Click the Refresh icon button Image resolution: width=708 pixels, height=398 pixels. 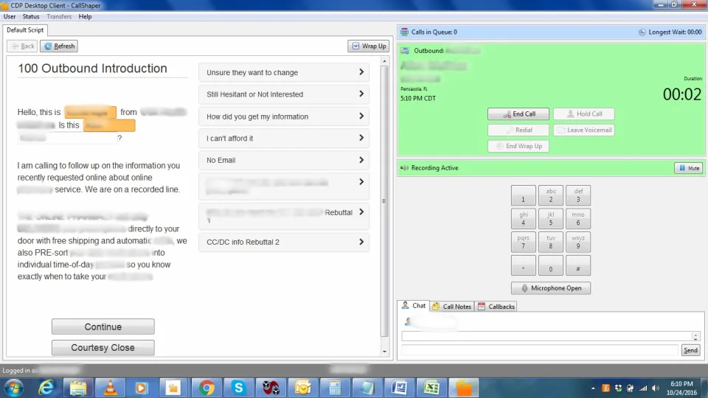pos(59,46)
